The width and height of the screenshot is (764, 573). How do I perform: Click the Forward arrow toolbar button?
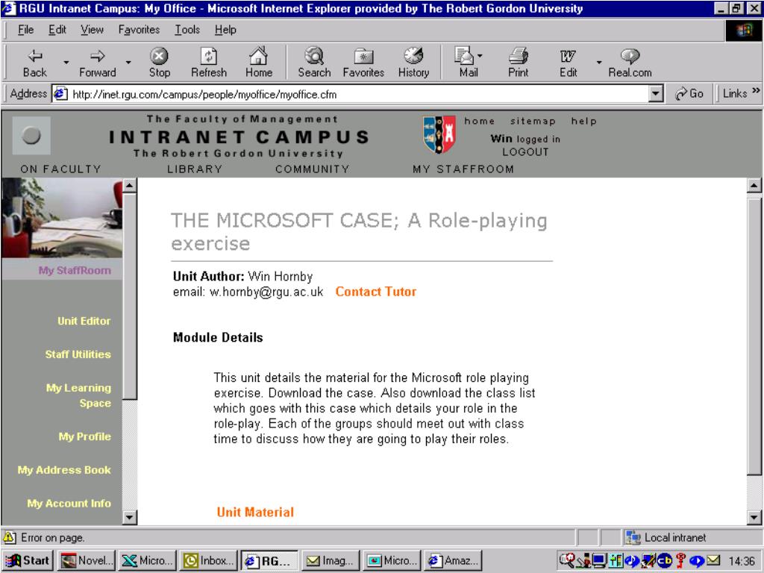[98, 63]
